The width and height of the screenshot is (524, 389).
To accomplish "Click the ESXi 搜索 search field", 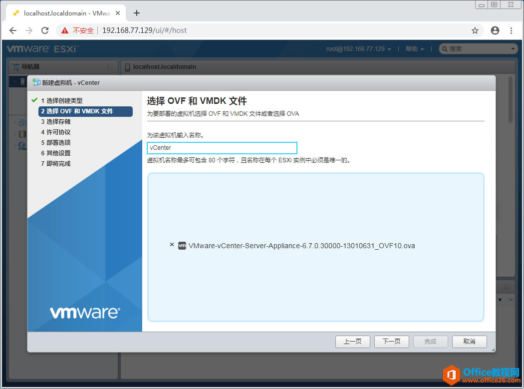I will (x=479, y=49).
